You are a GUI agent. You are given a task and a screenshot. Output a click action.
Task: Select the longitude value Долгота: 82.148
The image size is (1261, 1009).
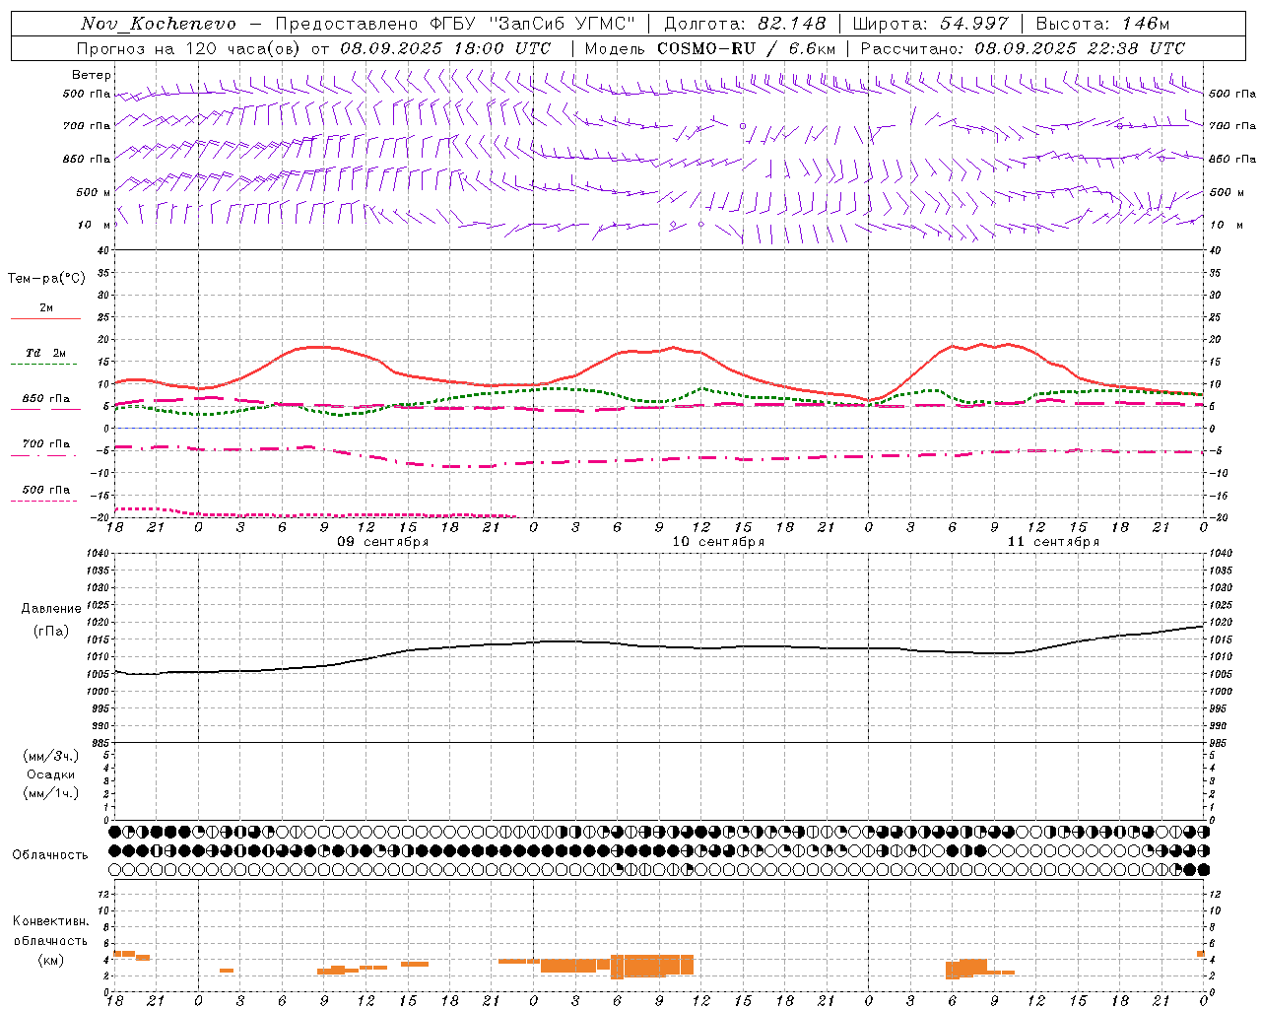745,24
